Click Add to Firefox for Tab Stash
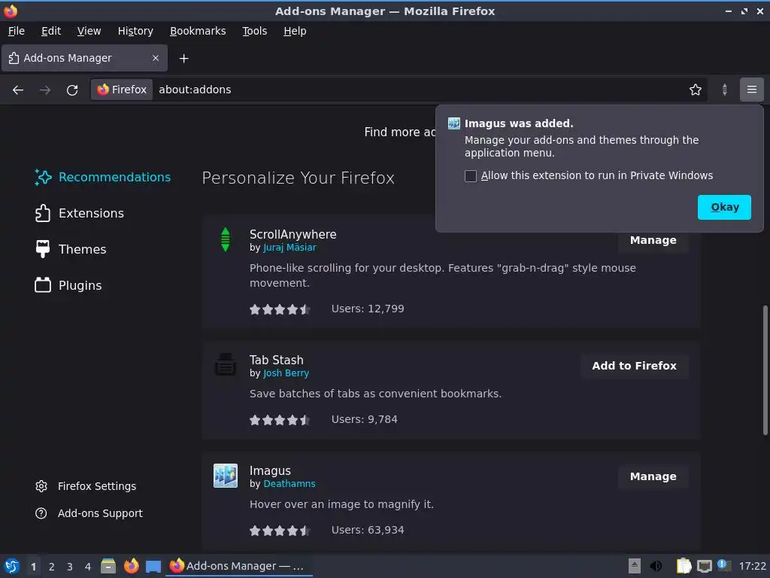 pyautogui.click(x=634, y=366)
